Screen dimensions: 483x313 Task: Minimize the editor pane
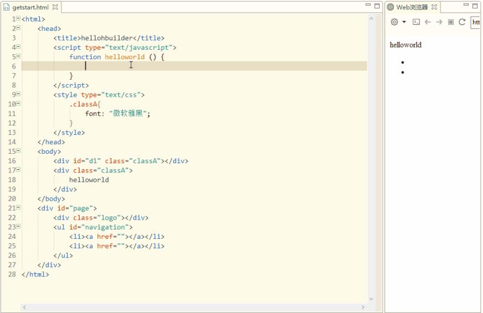click(x=368, y=5)
